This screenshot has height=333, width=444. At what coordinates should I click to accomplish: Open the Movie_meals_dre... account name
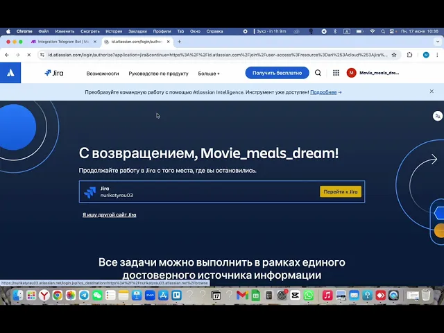pos(379,73)
